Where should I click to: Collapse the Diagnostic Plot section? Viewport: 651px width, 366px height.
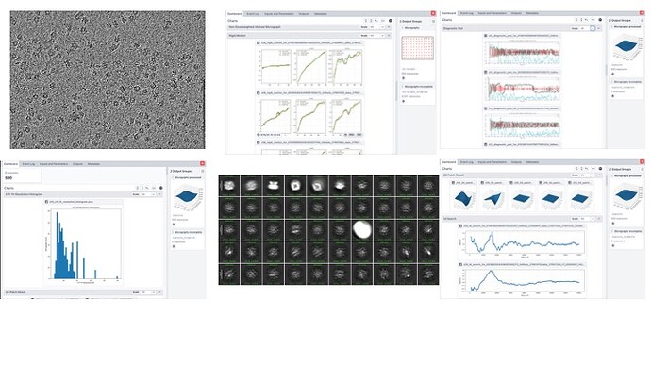click(x=598, y=28)
